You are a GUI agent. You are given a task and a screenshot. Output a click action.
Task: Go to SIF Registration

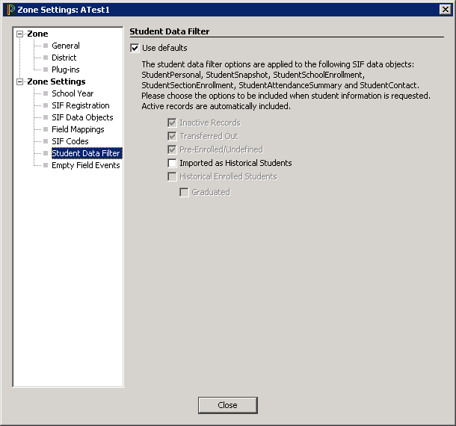pos(80,105)
